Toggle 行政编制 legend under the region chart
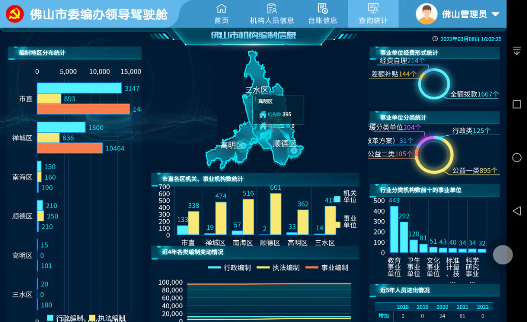 click(65, 318)
